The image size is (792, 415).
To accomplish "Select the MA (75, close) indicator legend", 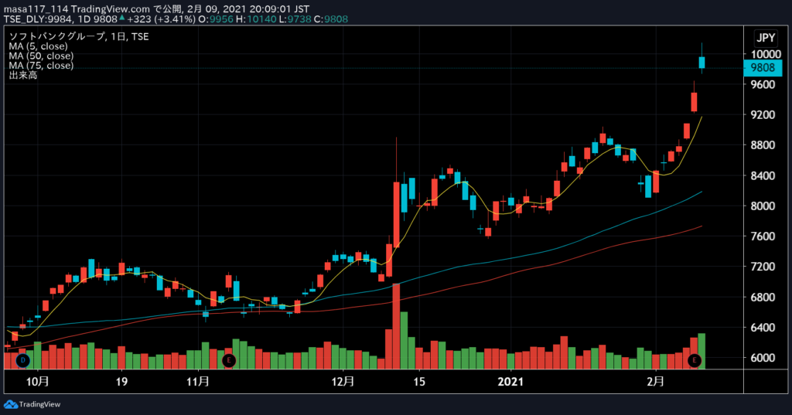I will pos(41,65).
